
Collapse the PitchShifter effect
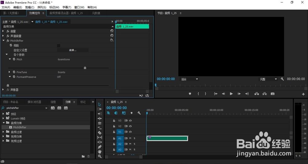click(3, 41)
